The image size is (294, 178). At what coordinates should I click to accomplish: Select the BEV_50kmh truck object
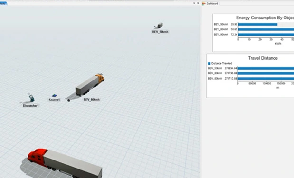(x=159, y=26)
